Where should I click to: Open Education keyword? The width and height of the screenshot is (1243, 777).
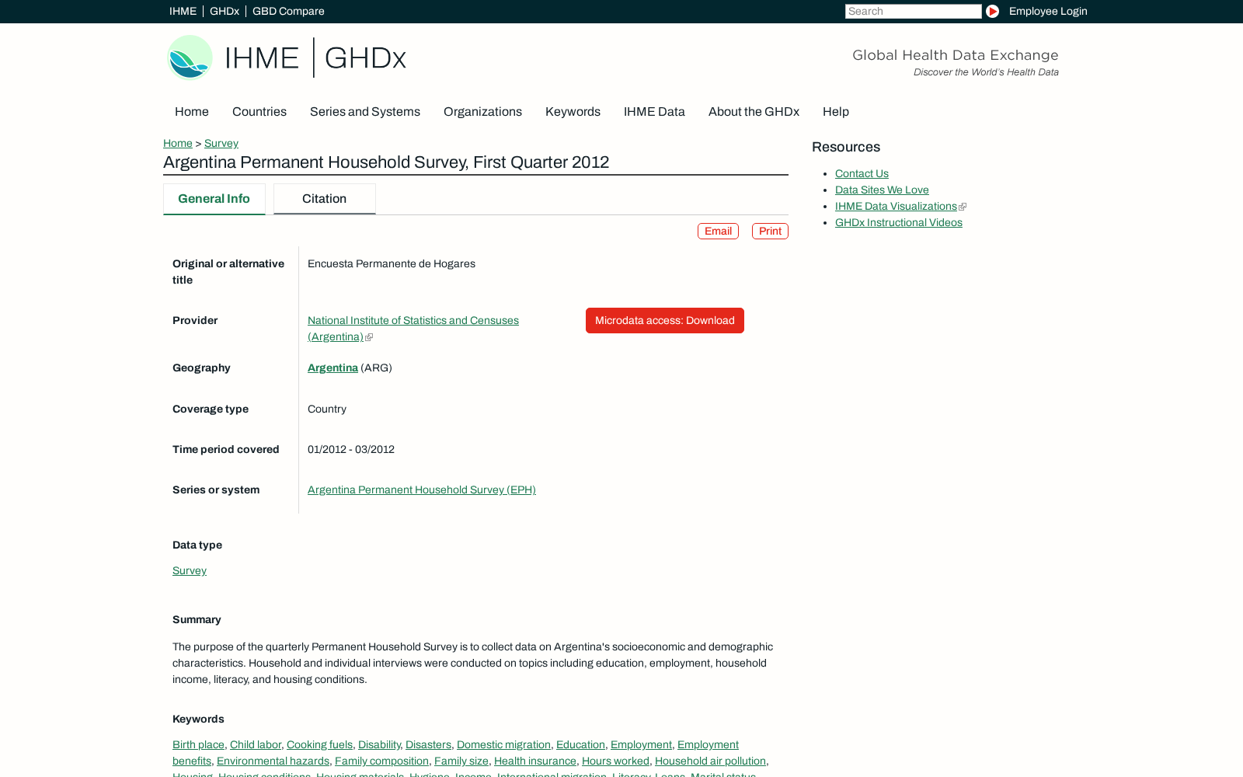coord(580,744)
